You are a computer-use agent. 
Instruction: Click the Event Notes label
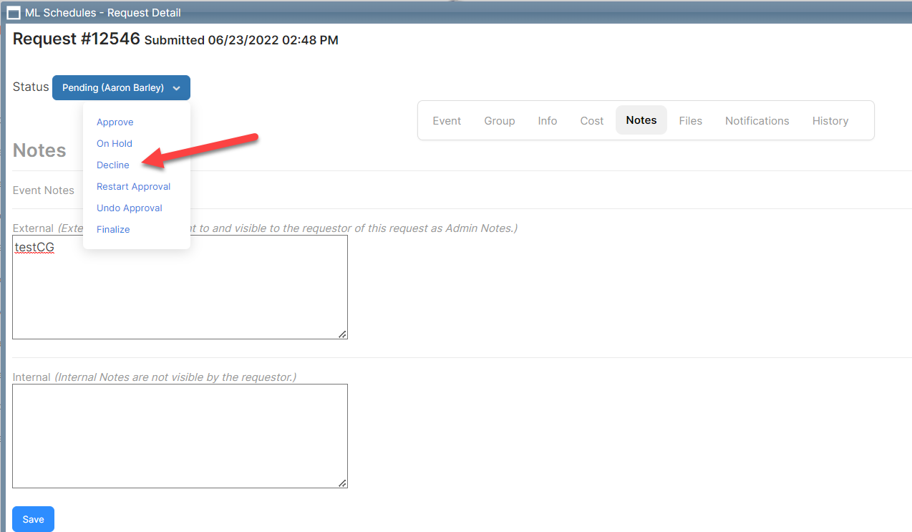(44, 190)
